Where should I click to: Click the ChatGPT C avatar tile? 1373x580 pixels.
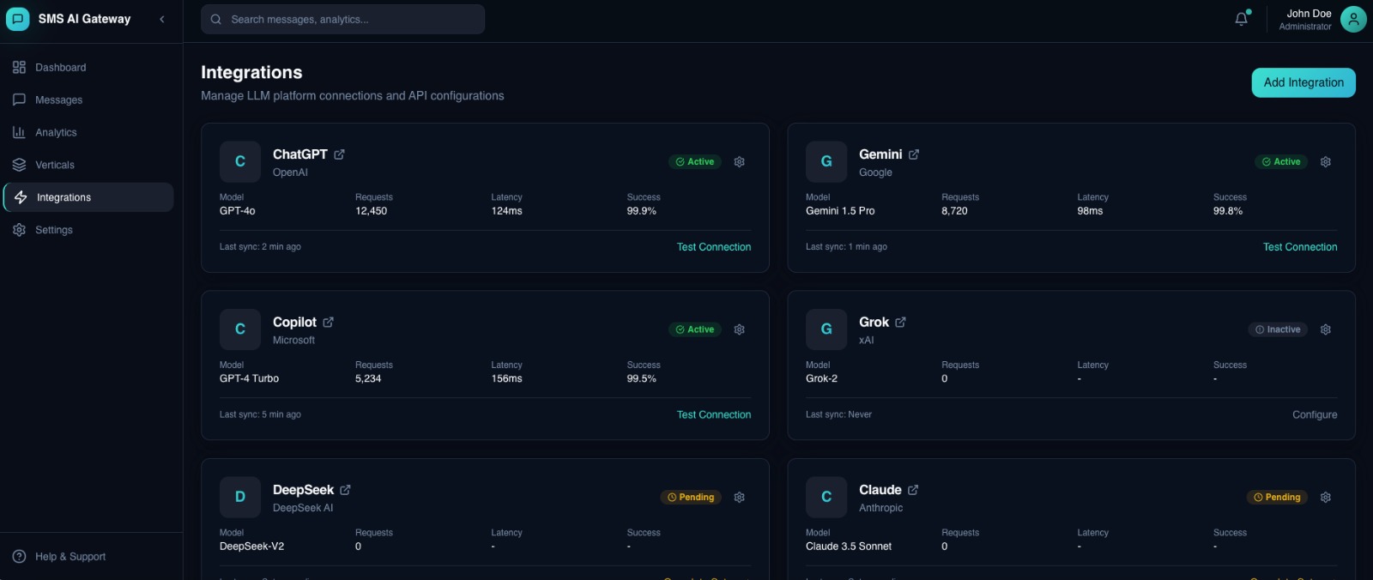(240, 161)
